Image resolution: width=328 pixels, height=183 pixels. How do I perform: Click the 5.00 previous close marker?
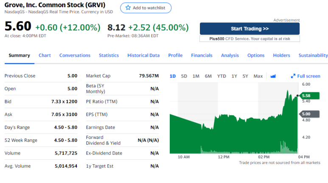309,114
